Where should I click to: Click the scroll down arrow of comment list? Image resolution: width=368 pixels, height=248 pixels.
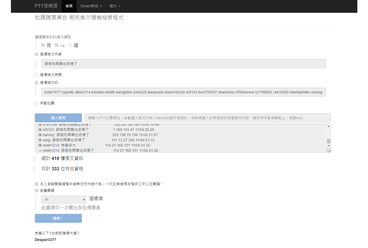(328, 146)
